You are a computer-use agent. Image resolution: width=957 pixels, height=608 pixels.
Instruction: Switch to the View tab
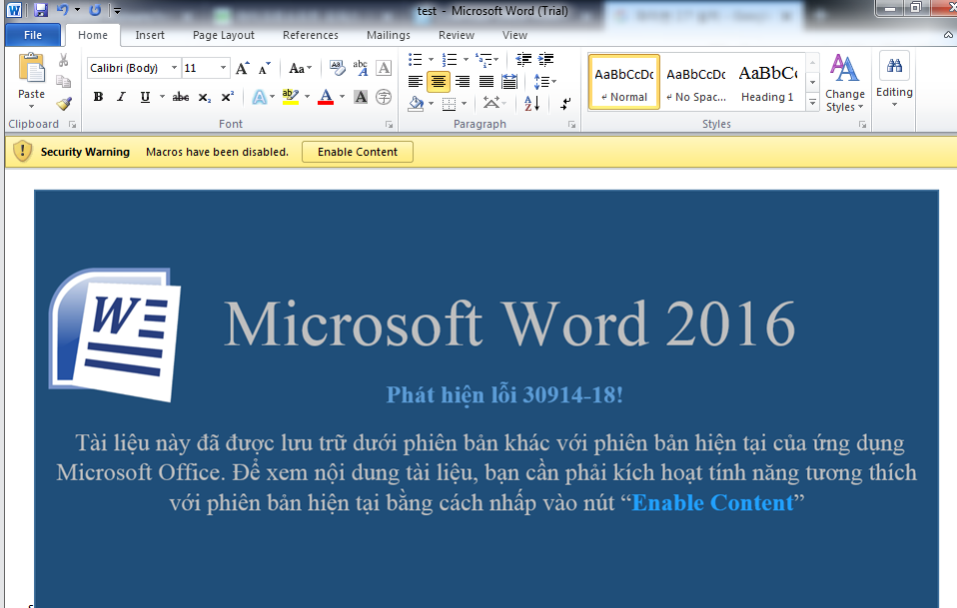click(x=514, y=35)
